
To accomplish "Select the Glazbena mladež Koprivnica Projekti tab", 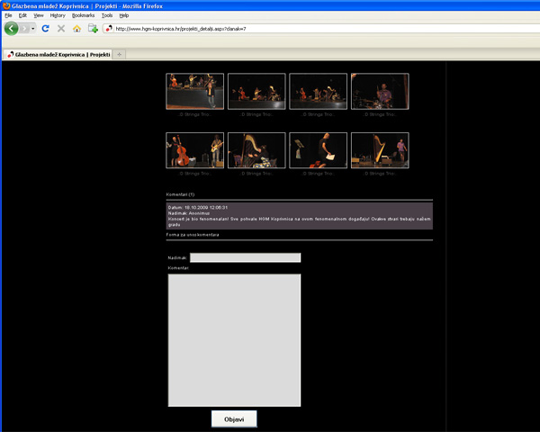I will pyautogui.click(x=58, y=54).
